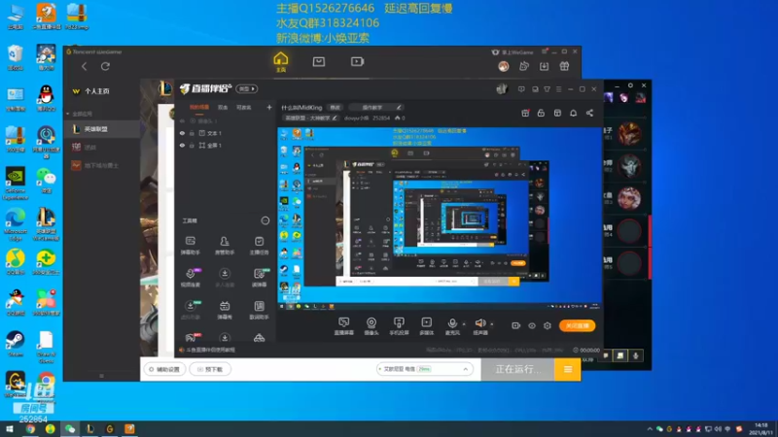Open 弹幕助手 tool

[x=190, y=246]
